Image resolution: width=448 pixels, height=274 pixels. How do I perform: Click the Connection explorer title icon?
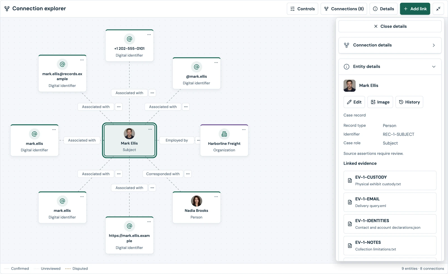pyautogui.click(x=7, y=9)
